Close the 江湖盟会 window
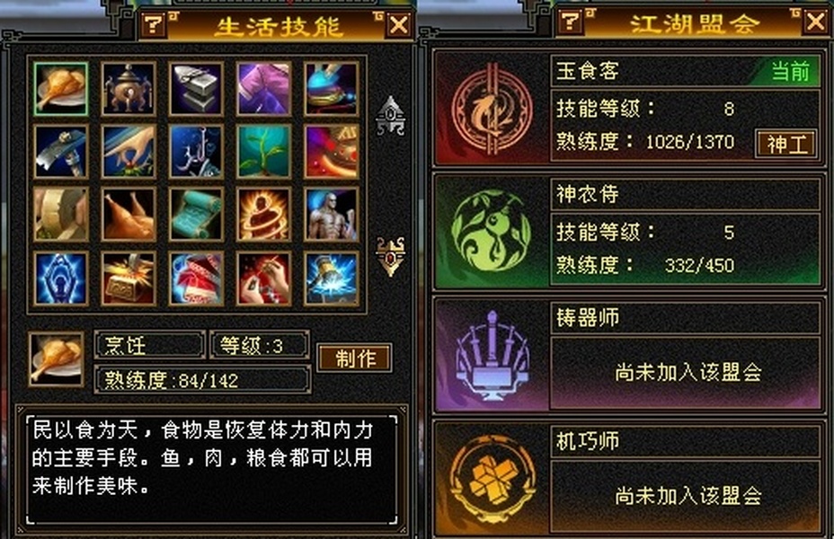Image resolution: width=834 pixels, height=539 pixels. click(x=815, y=22)
